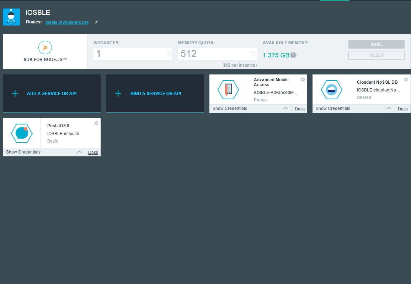The width and height of the screenshot is (411, 284).
Task: Show credentials for Cloudant NoSQL DB
Action: [333, 108]
